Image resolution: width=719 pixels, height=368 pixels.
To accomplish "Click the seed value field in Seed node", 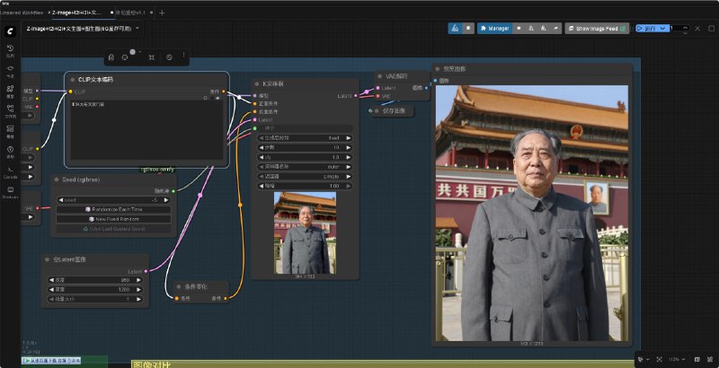I will coord(114,200).
